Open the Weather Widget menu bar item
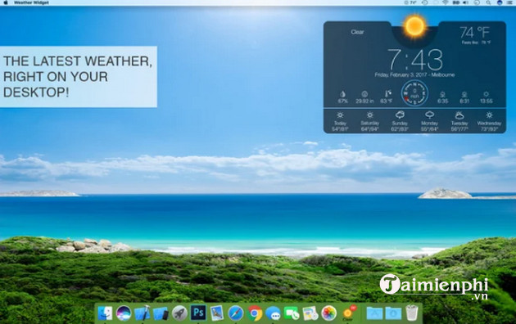516x324 pixels. point(31,2)
